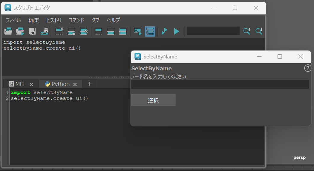The width and height of the screenshot is (314, 171).
Task: Click the Clear All icon
Action: coord(84,31)
